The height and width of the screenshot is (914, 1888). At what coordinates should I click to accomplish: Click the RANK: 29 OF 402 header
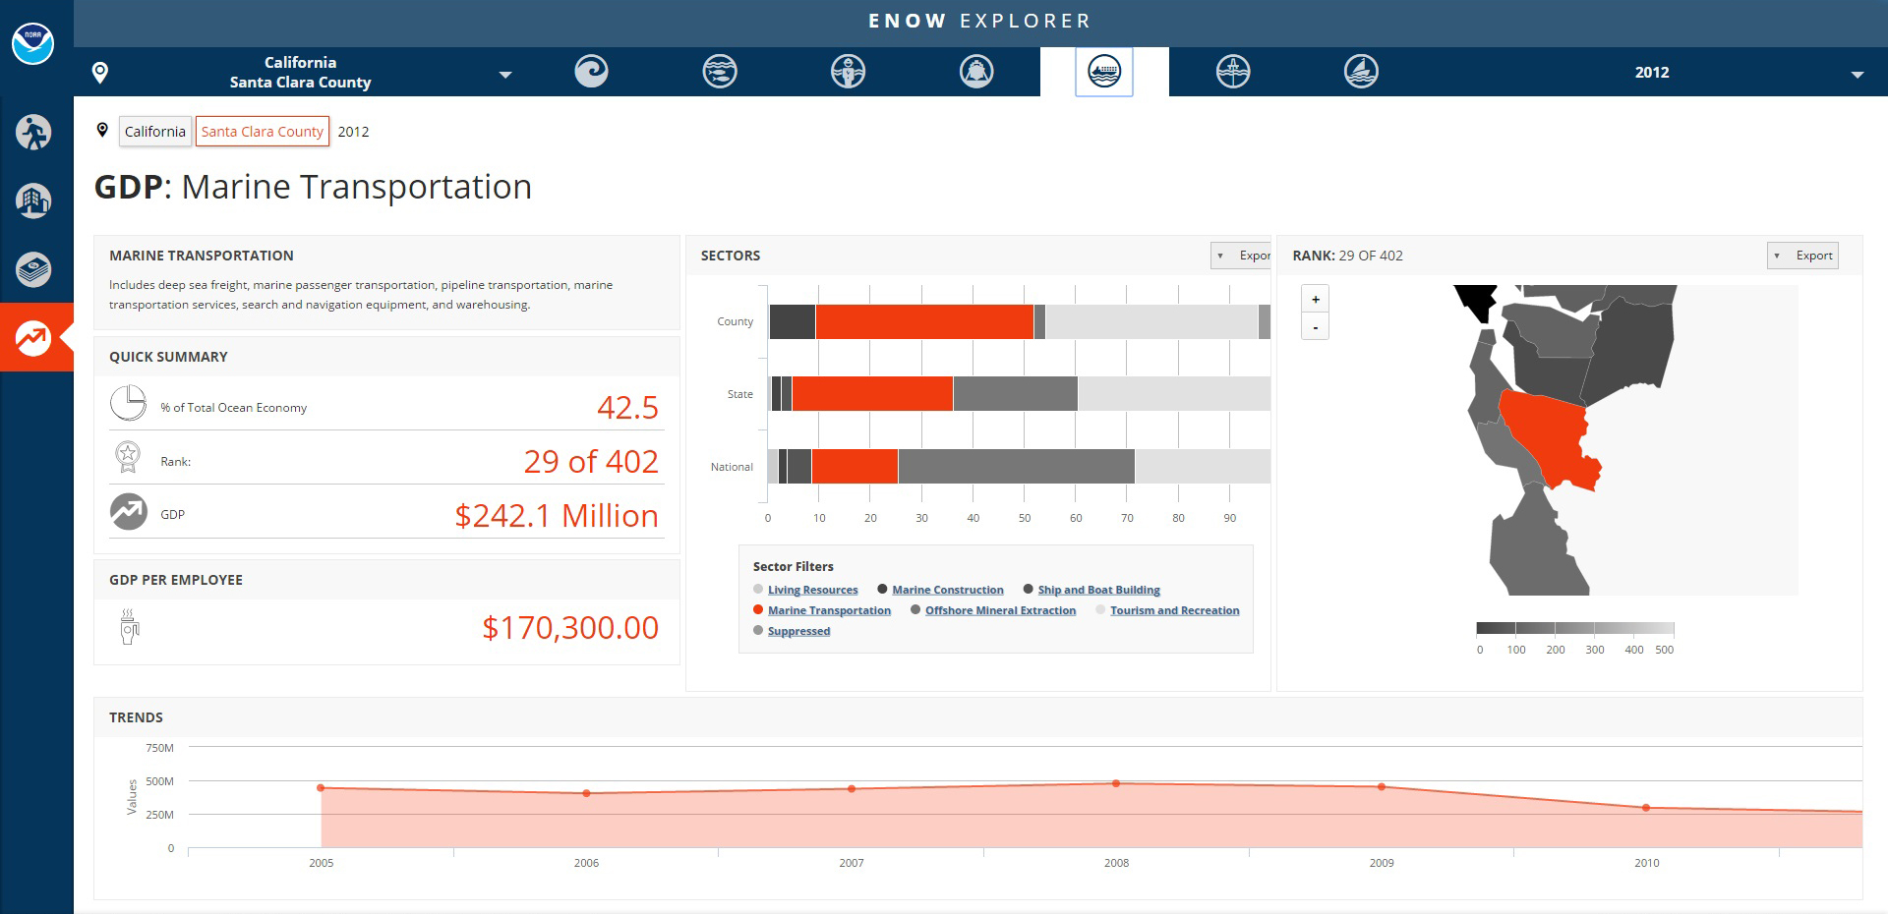click(1347, 256)
